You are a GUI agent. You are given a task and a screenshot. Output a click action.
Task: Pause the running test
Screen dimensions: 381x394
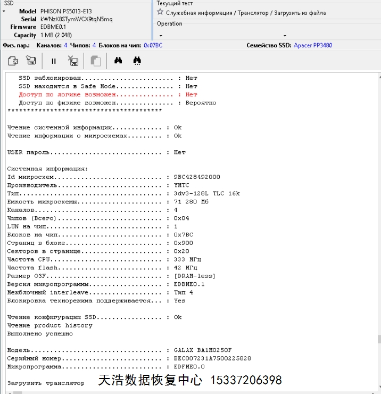point(54,61)
